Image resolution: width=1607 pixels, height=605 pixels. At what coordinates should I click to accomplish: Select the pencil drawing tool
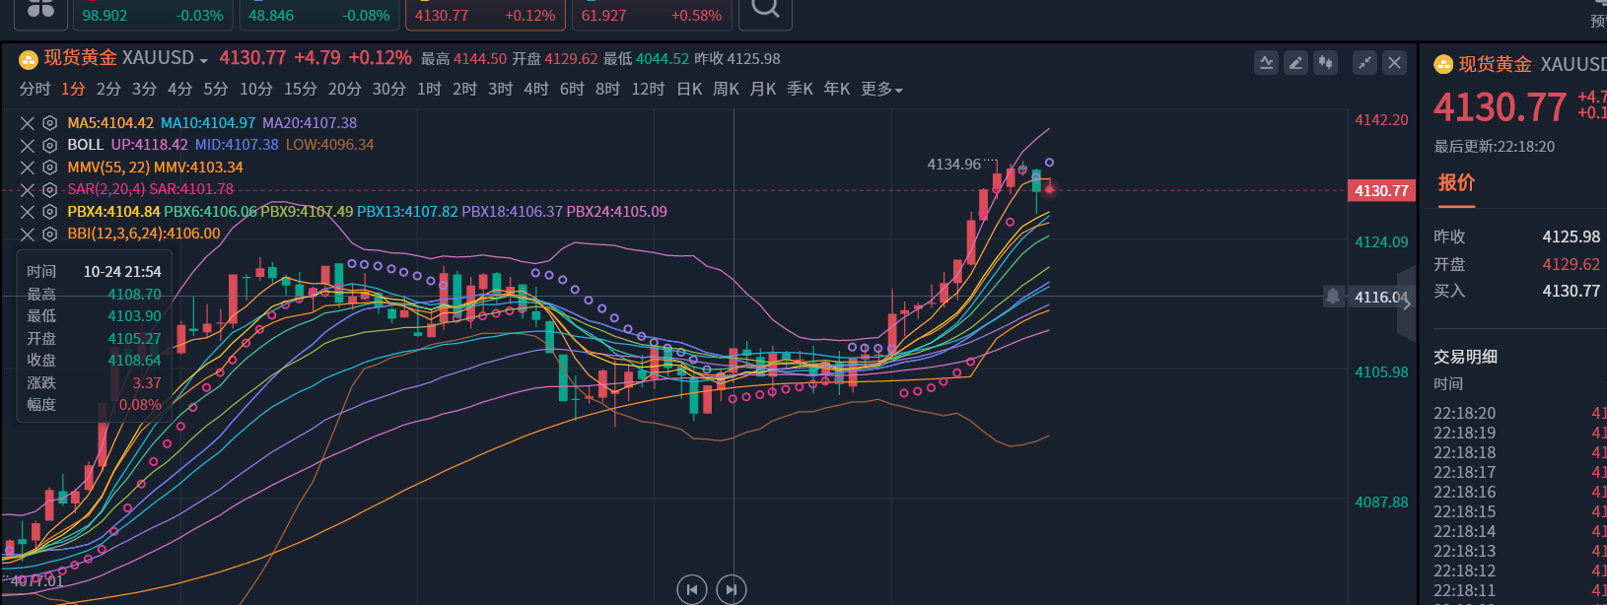point(1296,63)
